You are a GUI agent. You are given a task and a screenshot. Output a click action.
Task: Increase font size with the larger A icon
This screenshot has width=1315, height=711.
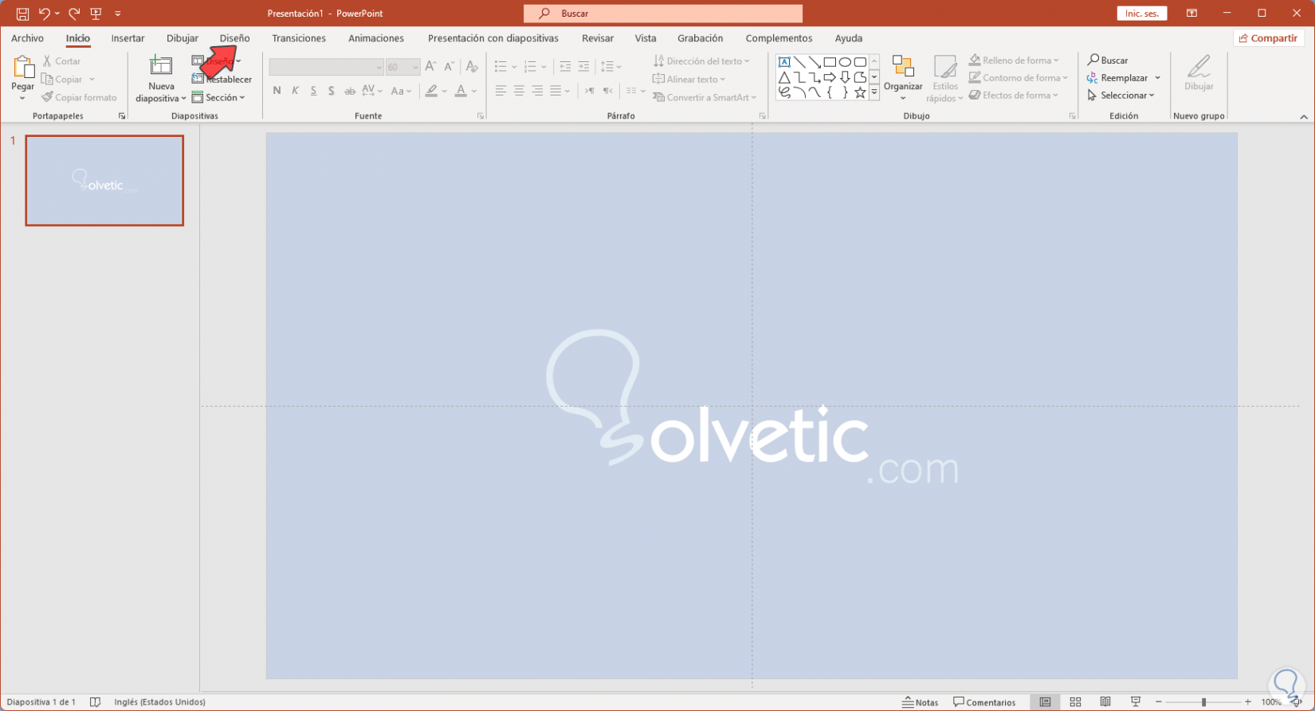click(430, 67)
